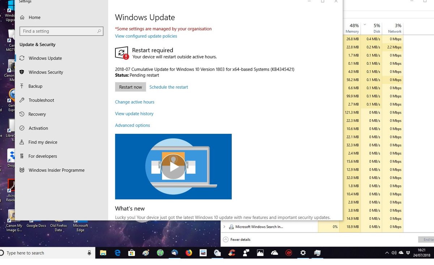Click the red circular app on the taskbar
This screenshot has height=265, width=434.
pyautogui.click(x=289, y=253)
